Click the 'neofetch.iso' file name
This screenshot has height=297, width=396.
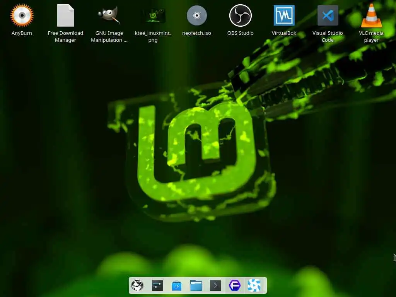tap(197, 33)
